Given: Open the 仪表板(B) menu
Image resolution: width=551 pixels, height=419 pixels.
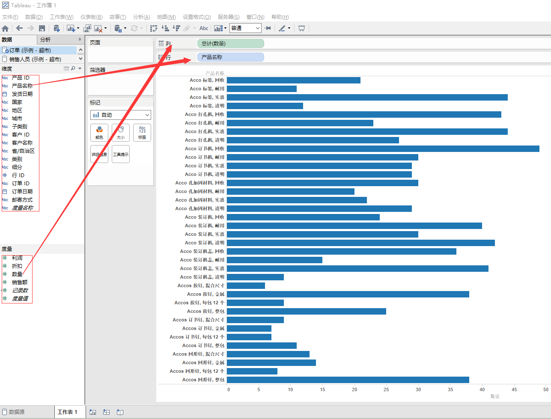Looking at the screenshot, I should [x=92, y=17].
